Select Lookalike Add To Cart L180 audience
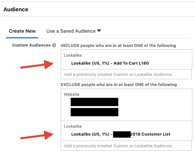 pos(110,63)
